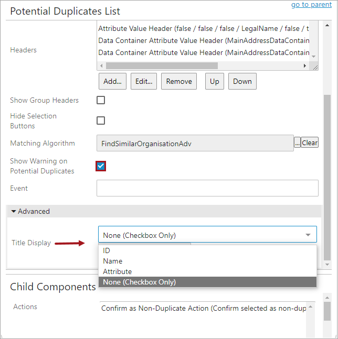
Task: Toggle Show Group Headers checkbox
Action: pyautogui.click(x=101, y=100)
